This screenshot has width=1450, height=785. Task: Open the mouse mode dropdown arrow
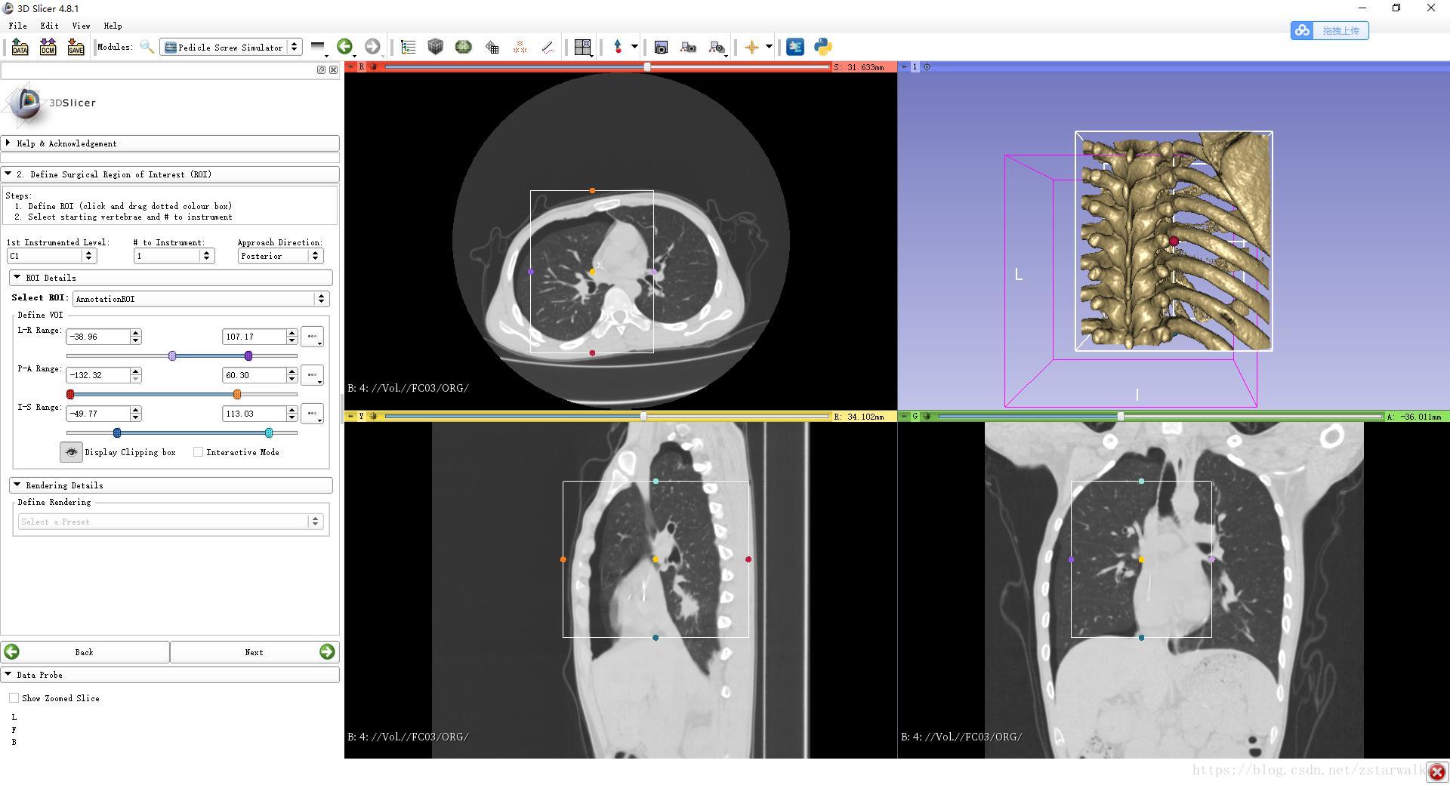click(634, 47)
